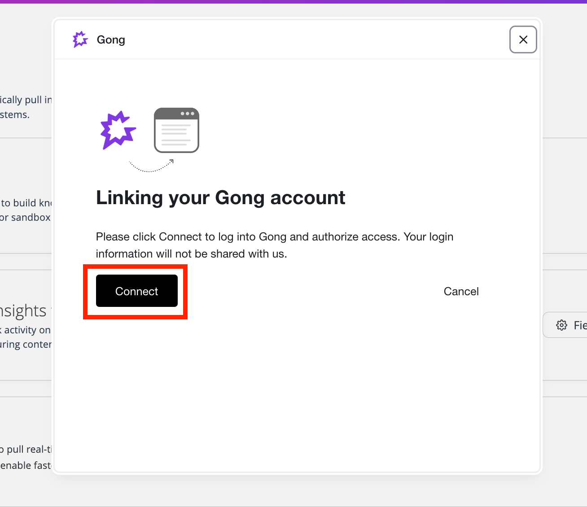Click the authorize access description paragraph

coord(274,245)
